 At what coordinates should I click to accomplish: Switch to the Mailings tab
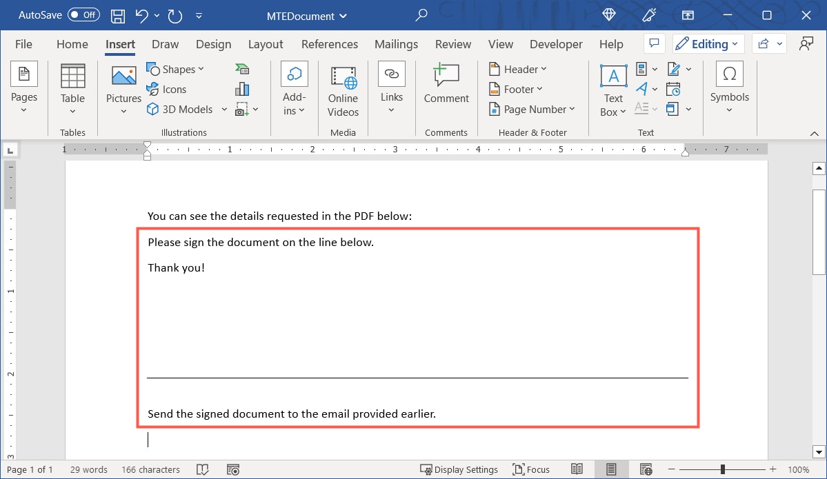396,43
